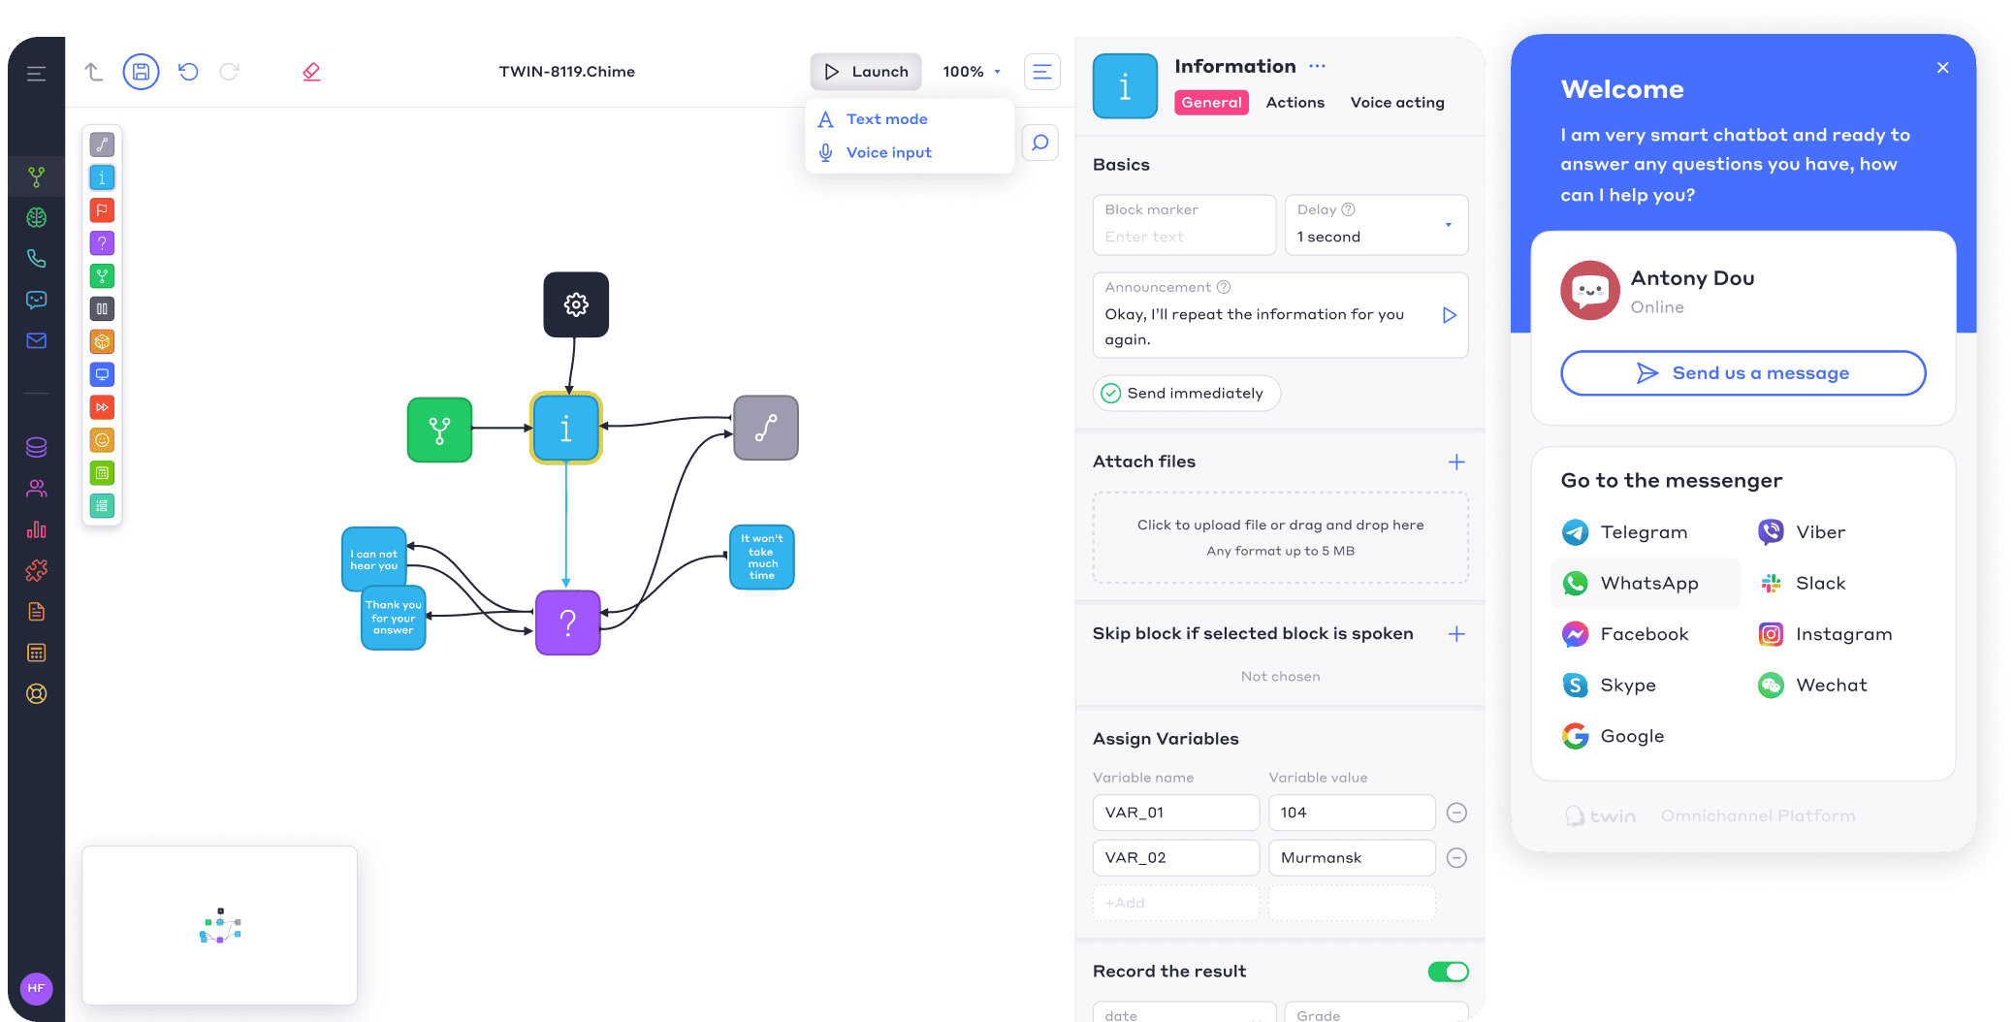This screenshot has width=2014, height=1022.
Task: Open the 100% zoom dropdown
Action: pos(972,72)
